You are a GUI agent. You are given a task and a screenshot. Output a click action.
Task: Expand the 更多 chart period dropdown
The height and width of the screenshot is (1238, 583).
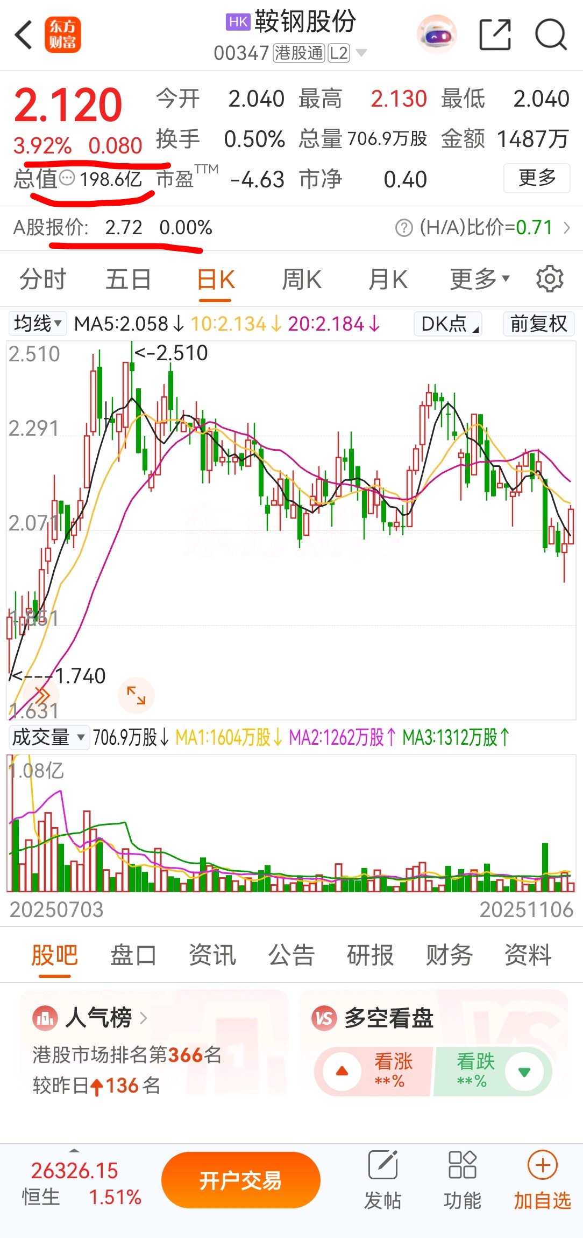(x=479, y=279)
